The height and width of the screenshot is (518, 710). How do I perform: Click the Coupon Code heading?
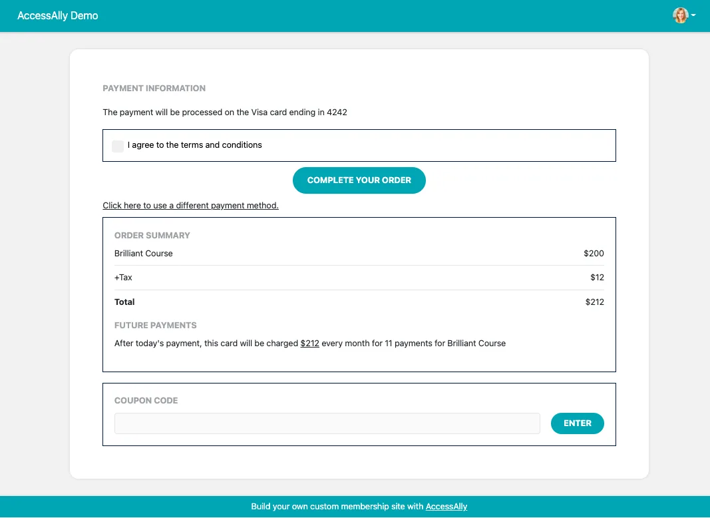(146, 401)
